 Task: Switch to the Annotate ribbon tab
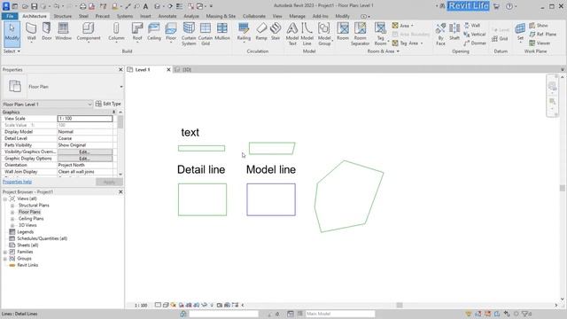tap(167, 16)
